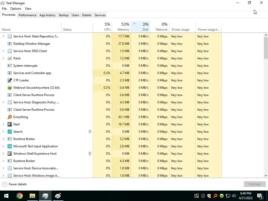The height and width of the screenshot is (201, 268).
Task: Expand Service Host: State Repository row
Action: [x=3, y=36]
